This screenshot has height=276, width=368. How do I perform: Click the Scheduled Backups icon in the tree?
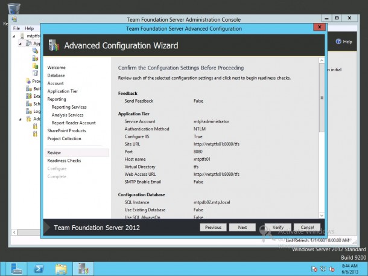click(x=28, y=104)
